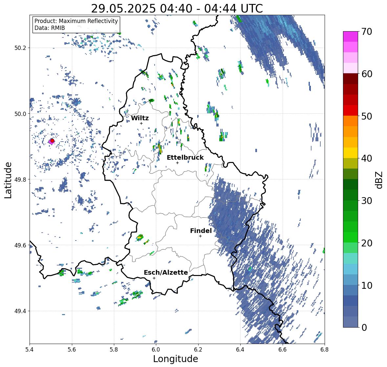Click the cross marker below the Findel label
Image resolution: width=387 pixels, height=367 pixels.
coord(201,236)
